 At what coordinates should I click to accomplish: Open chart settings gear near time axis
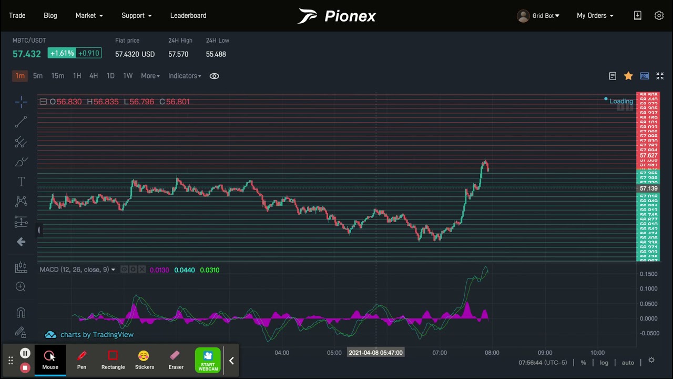pos(651,360)
